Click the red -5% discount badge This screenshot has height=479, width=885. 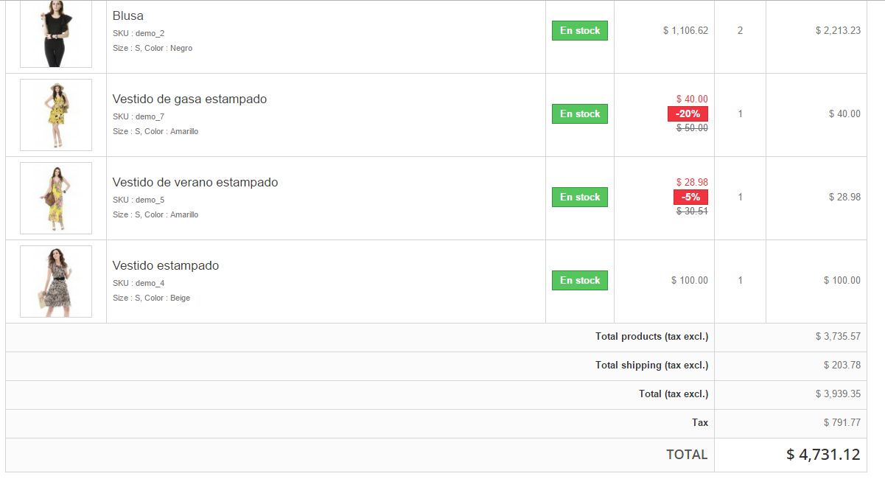click(690, 197)
